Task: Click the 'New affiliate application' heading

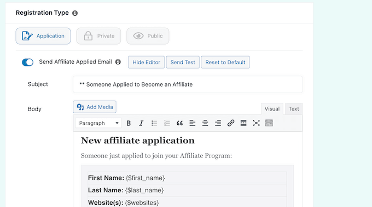Action: pos(138,141)
